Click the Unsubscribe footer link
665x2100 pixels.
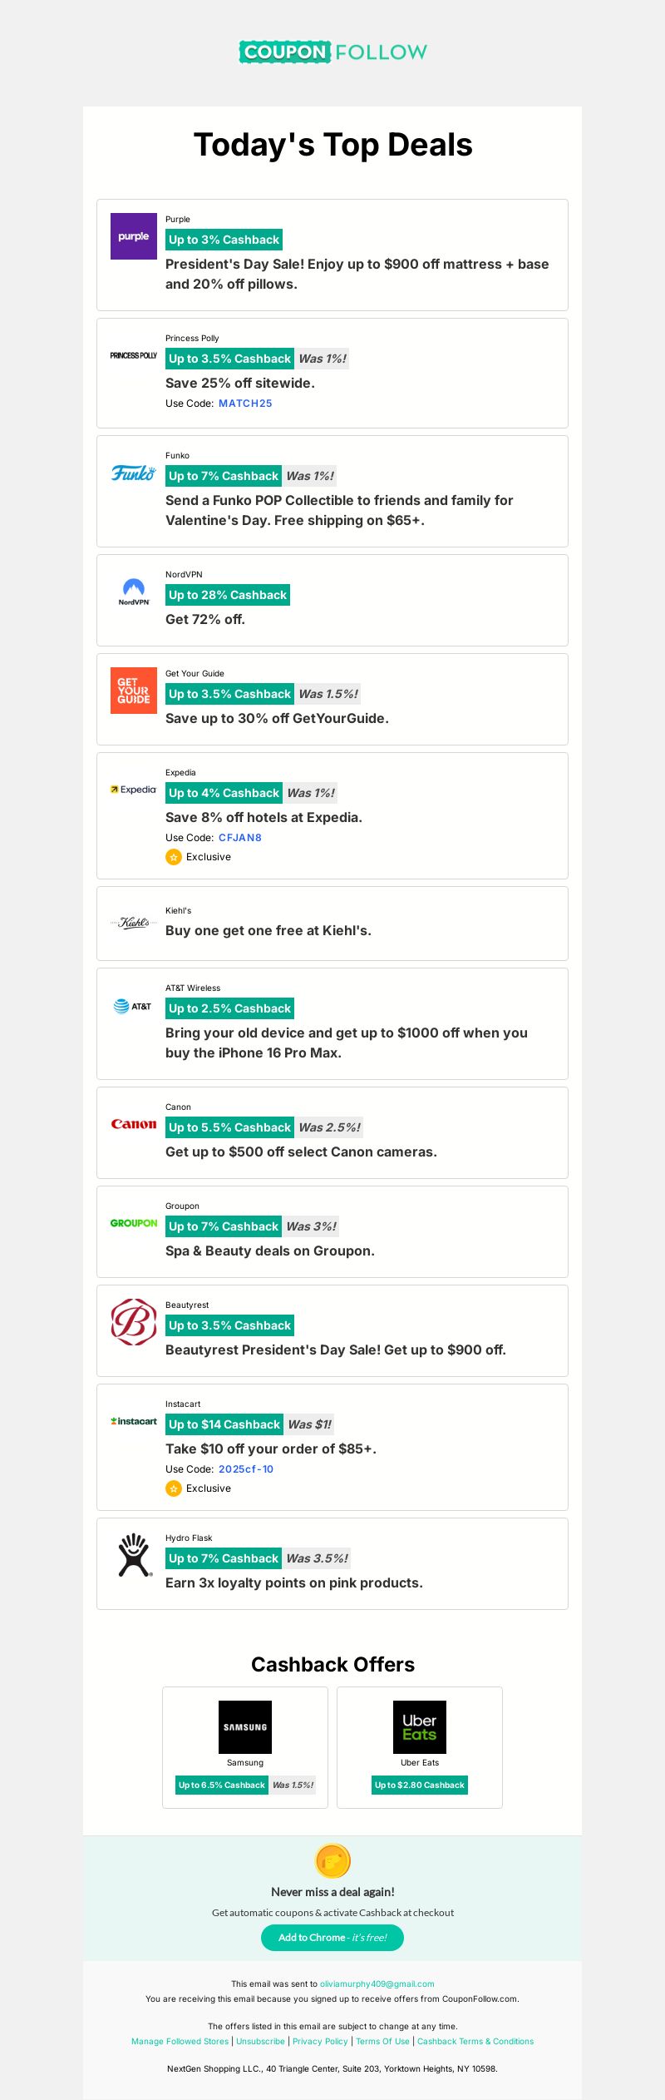pos(260,2042)
